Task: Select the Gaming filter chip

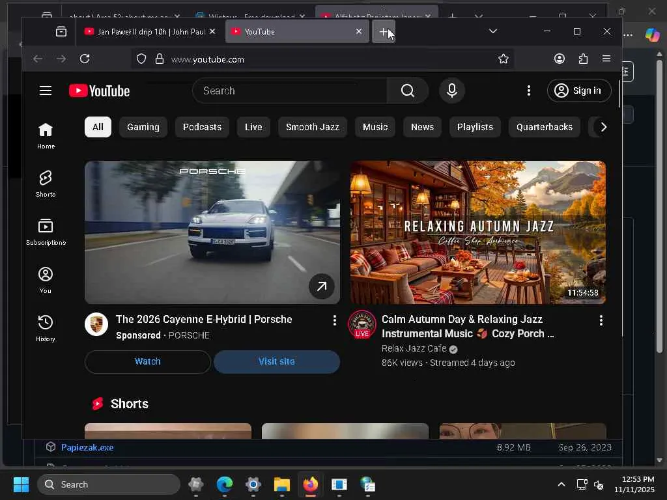Action: point(143,127)
